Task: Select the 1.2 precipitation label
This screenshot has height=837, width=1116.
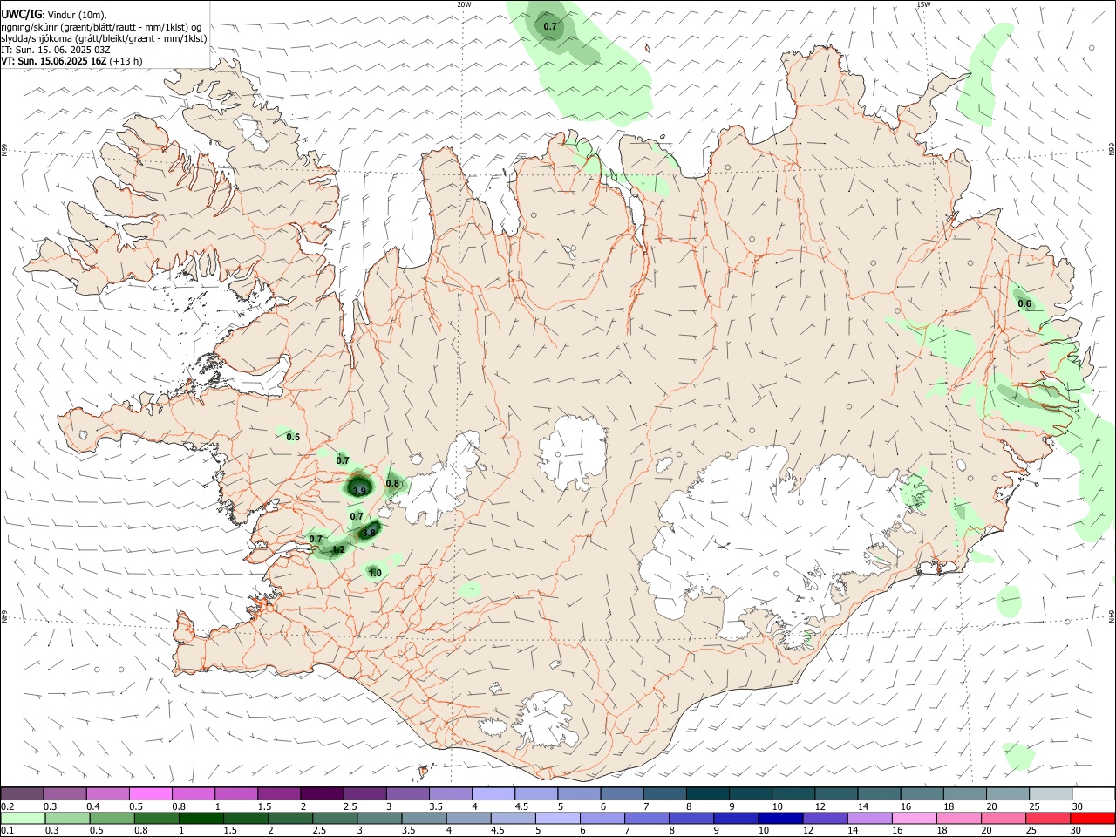Action: point(338,549)
